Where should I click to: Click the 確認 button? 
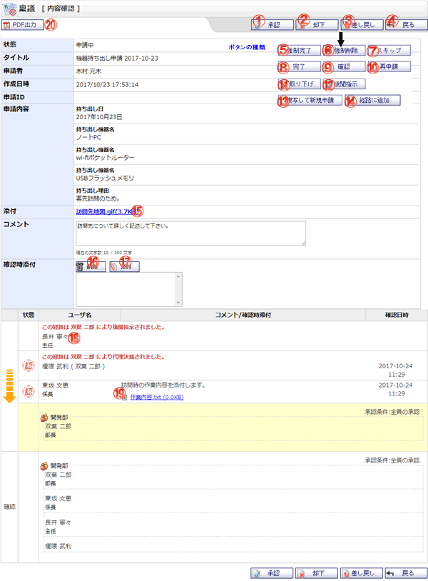[x=344, y=66]
